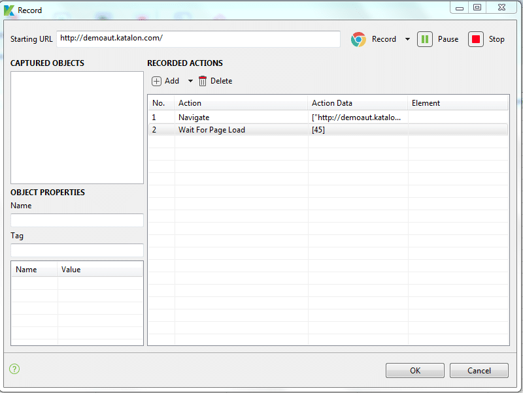523x393 pixels.
Task: Click the Cancel button
Action: (x=479, y=371)
